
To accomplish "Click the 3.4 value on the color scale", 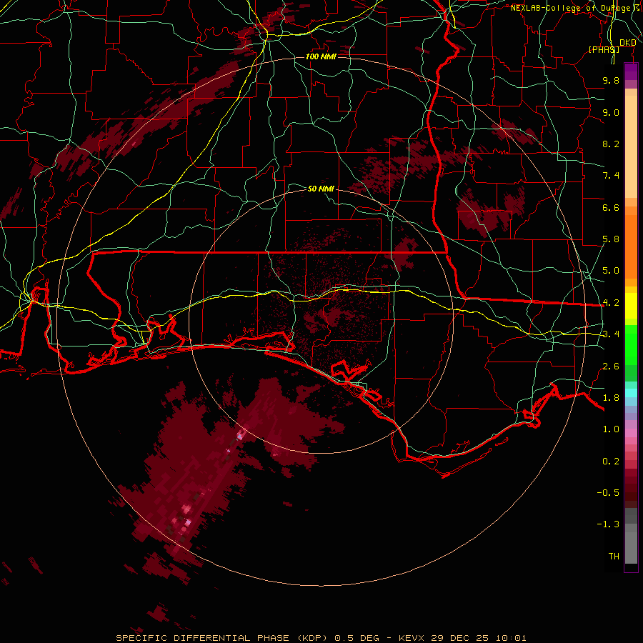I will 611,334.
